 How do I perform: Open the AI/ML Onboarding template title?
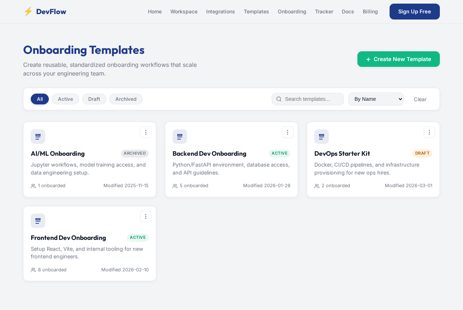(x=58, y=154)
